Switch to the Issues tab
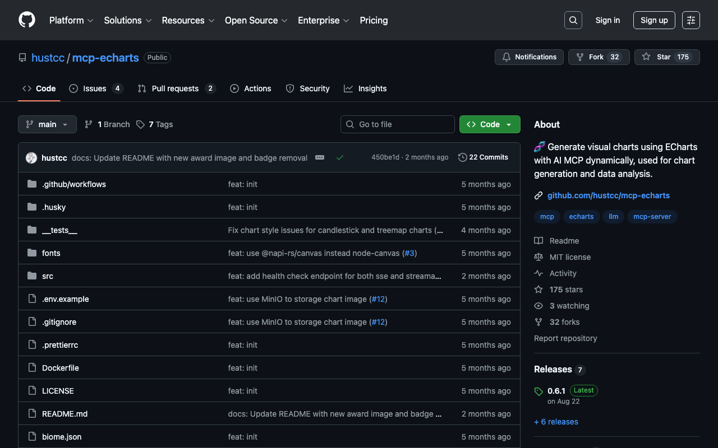This screenshot has width=718, height=448. click(94, 88)
